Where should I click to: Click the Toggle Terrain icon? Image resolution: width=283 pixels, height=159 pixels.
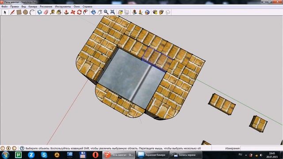point(127,12)
